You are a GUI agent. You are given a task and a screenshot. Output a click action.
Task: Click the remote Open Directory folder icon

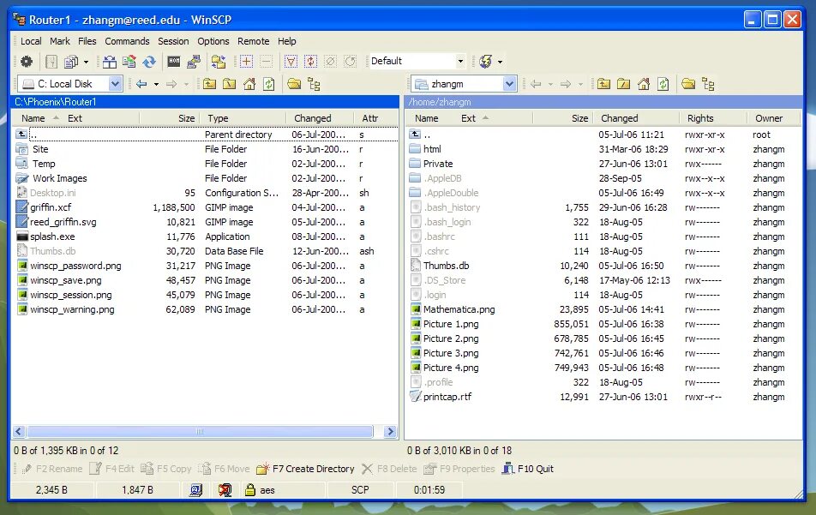[x=688, y=84]
